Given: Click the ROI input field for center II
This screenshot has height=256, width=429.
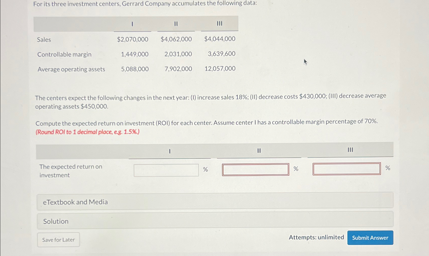Looking at the screenshot, I should point(256,169).
